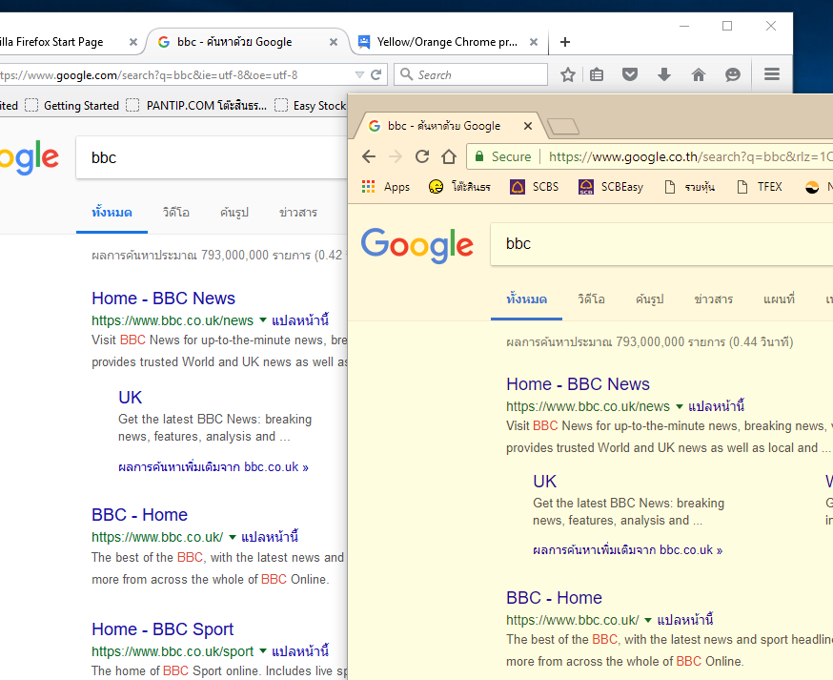833x680 pixels.
Task: Click the Pocket icon in Firefox
Action: 630,74
